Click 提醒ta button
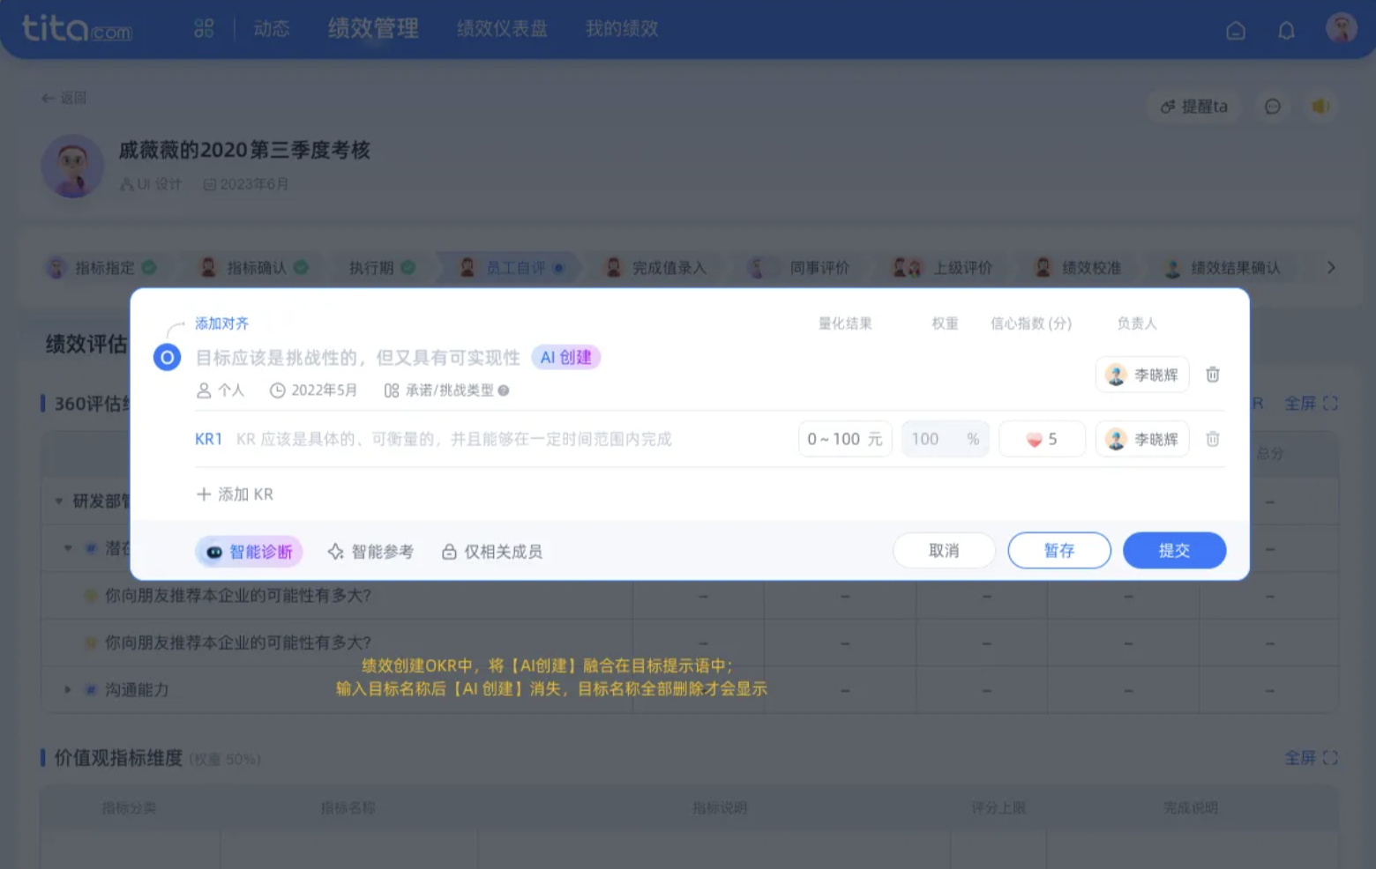This screenshot has height=869, width=1376. [1193, 107]
